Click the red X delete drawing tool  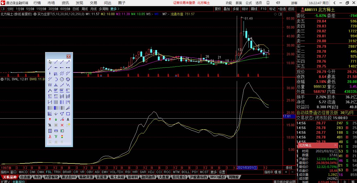click(62, 125)
